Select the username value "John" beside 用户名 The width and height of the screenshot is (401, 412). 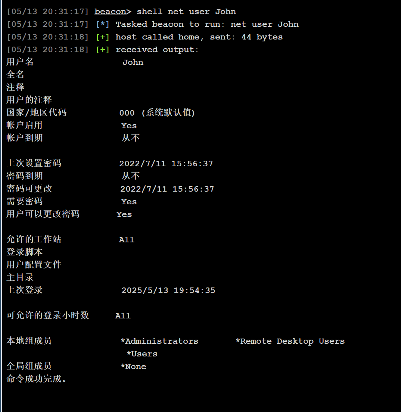133,62
